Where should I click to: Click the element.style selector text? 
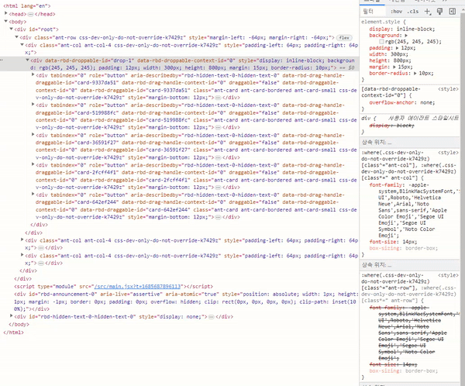click(x=381, y=22)
